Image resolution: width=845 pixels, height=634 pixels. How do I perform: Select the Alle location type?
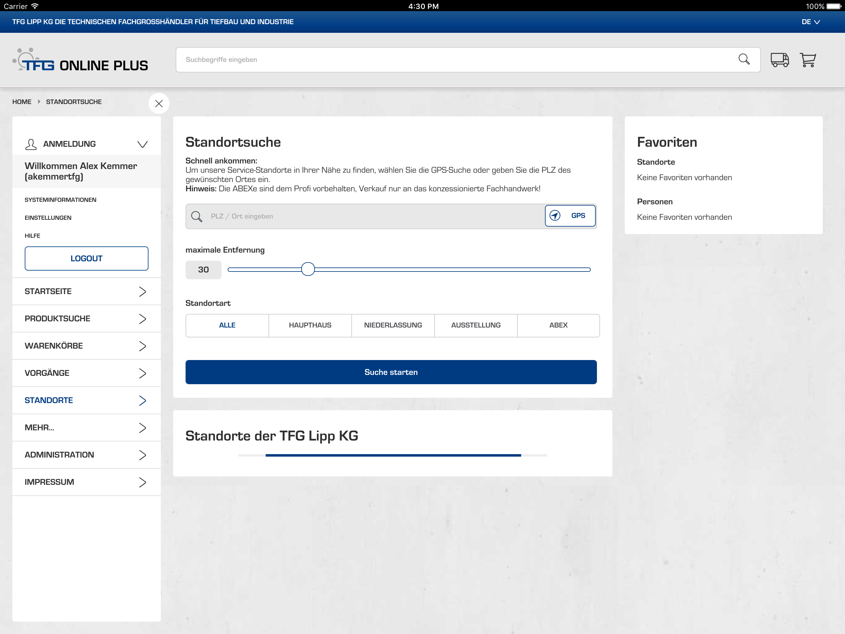click(227, 325)
